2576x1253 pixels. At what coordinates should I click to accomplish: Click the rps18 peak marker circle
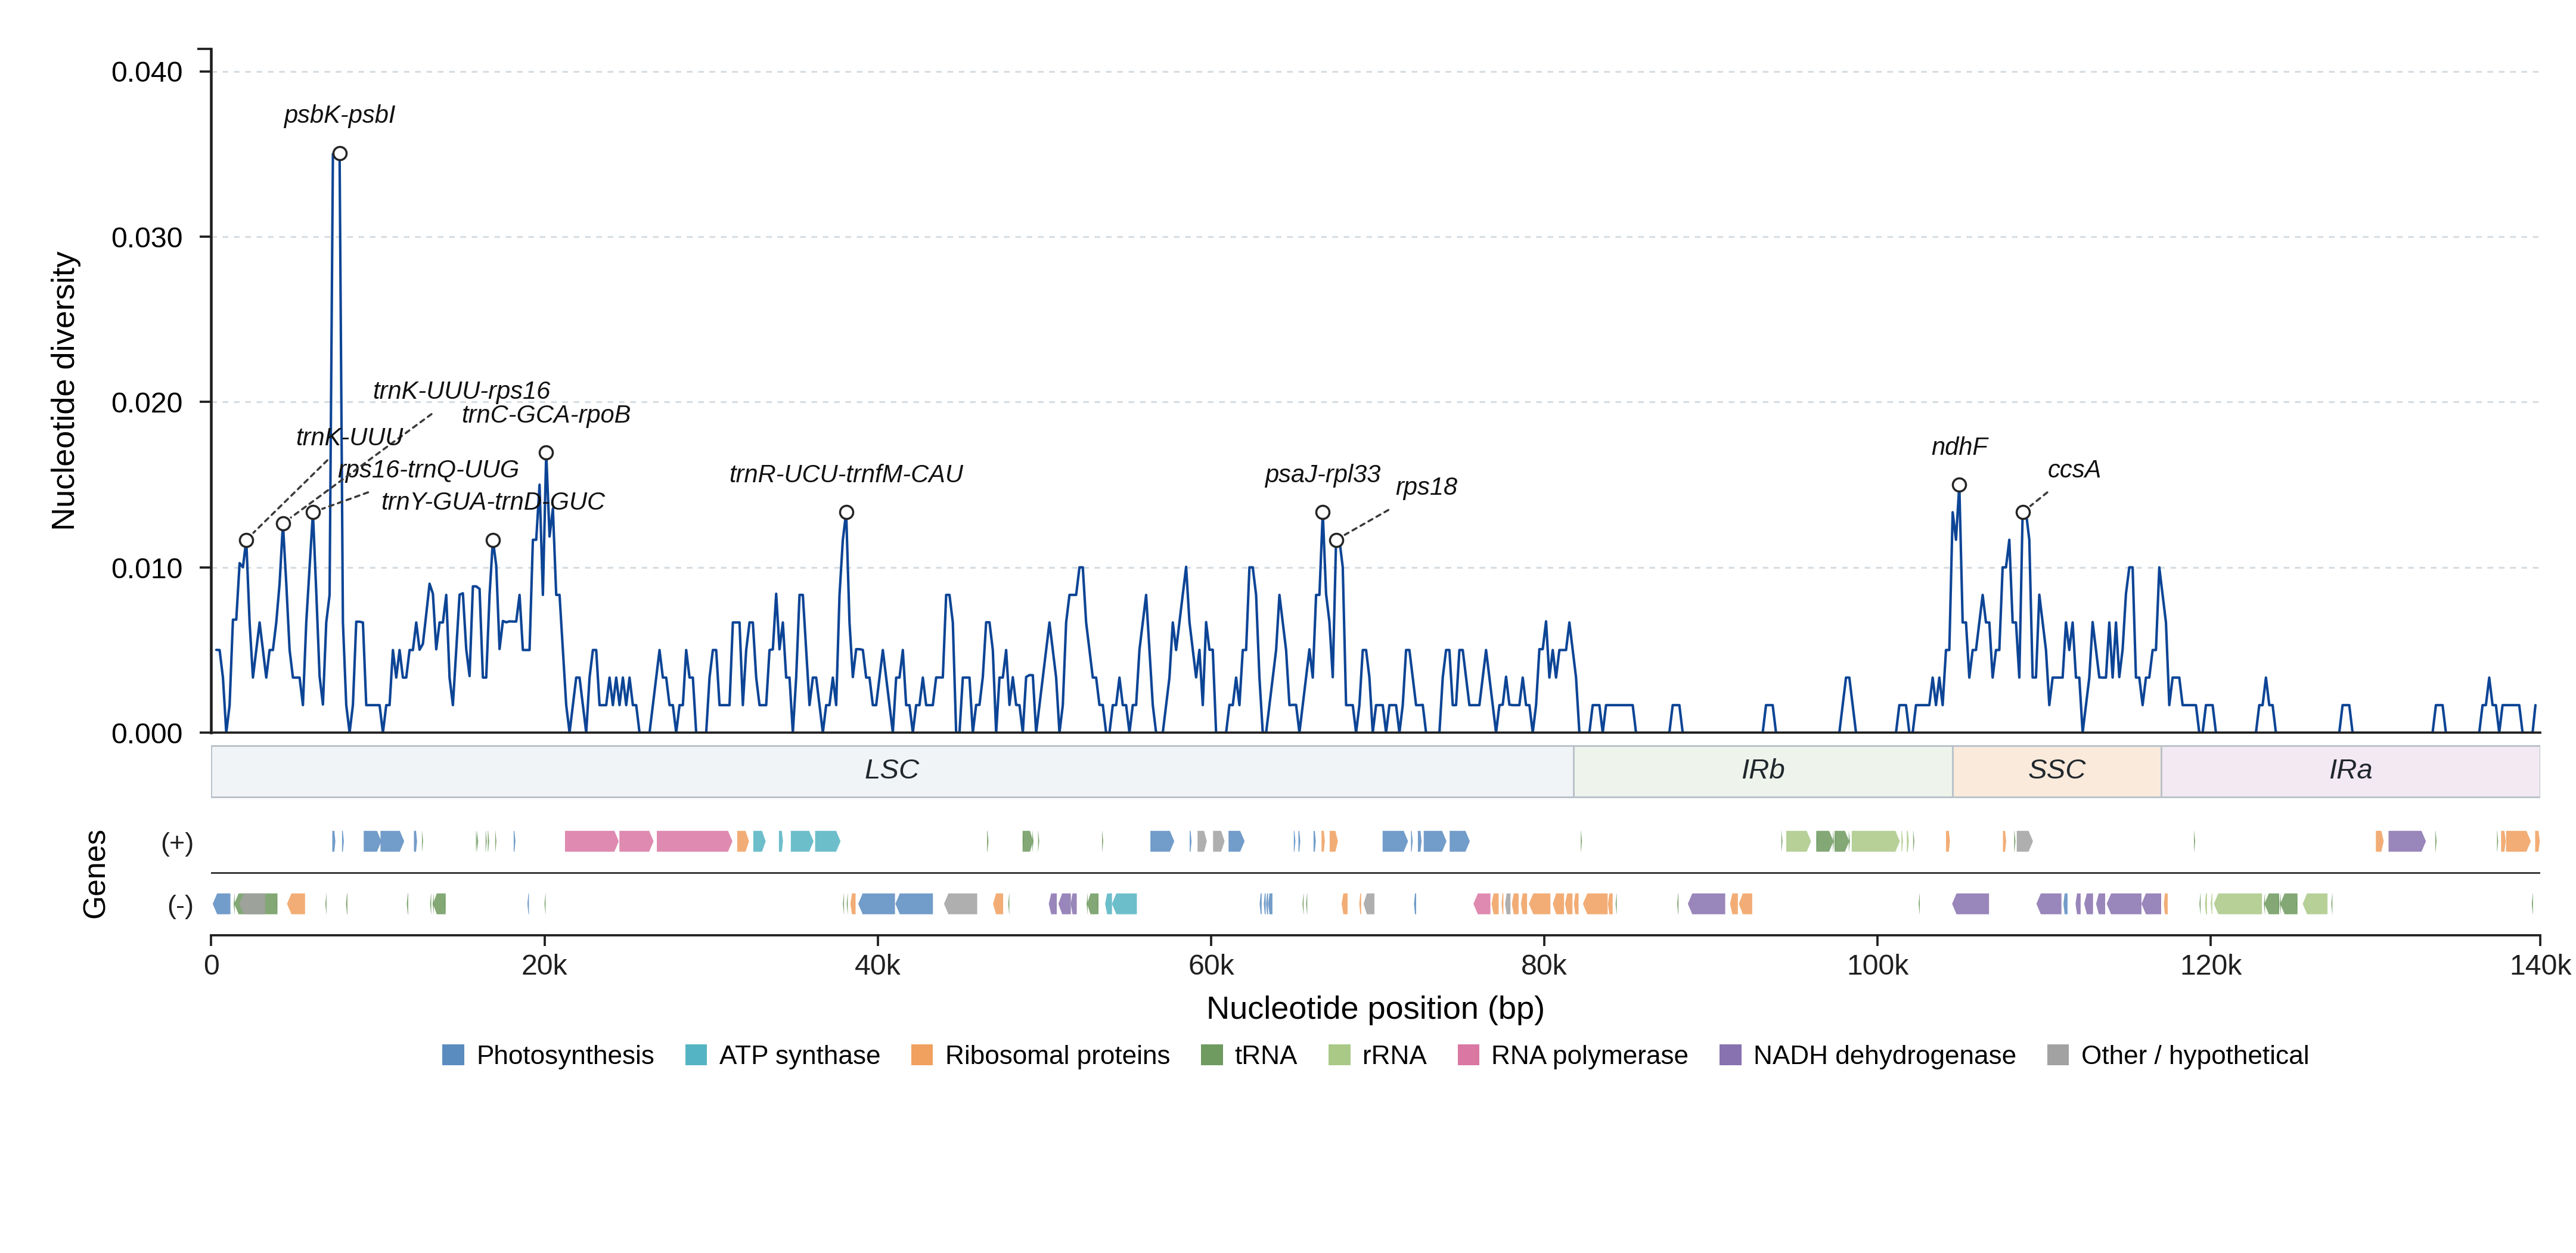tap(1336, 541)
